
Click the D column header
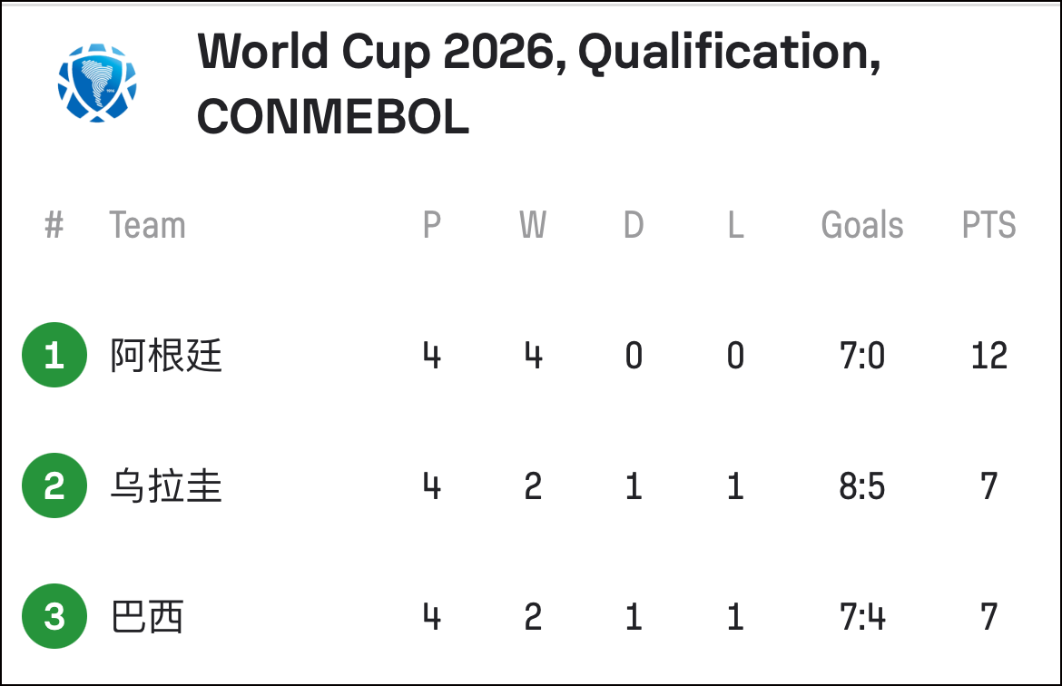coord(634,225)
